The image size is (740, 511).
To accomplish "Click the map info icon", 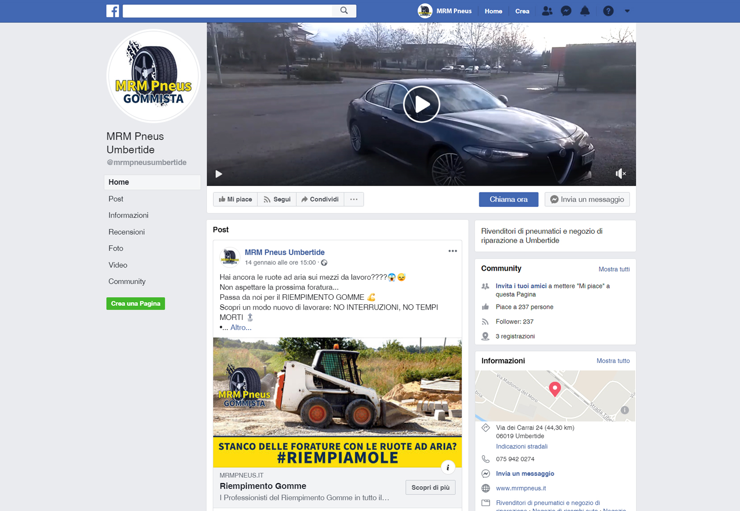I will click(x=625, y=410).
